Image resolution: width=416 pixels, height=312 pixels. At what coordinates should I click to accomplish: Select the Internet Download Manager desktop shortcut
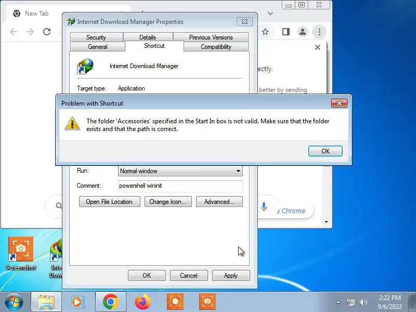pos(56,258)
